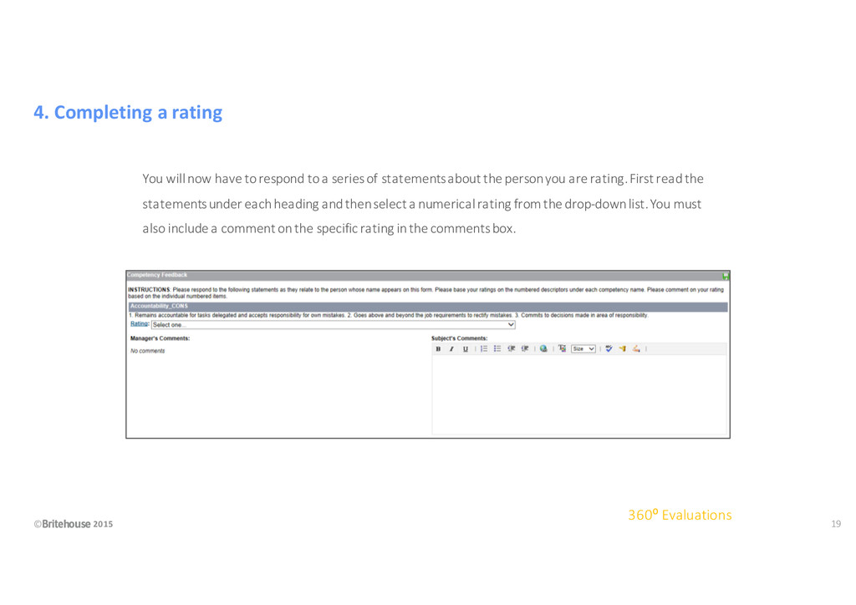
Task: Click the page number 19
Action: pos(836,524)
